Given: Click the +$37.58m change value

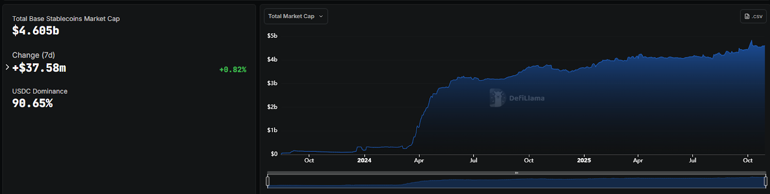Looking at the screenshot, I should [x=39, y=68].
